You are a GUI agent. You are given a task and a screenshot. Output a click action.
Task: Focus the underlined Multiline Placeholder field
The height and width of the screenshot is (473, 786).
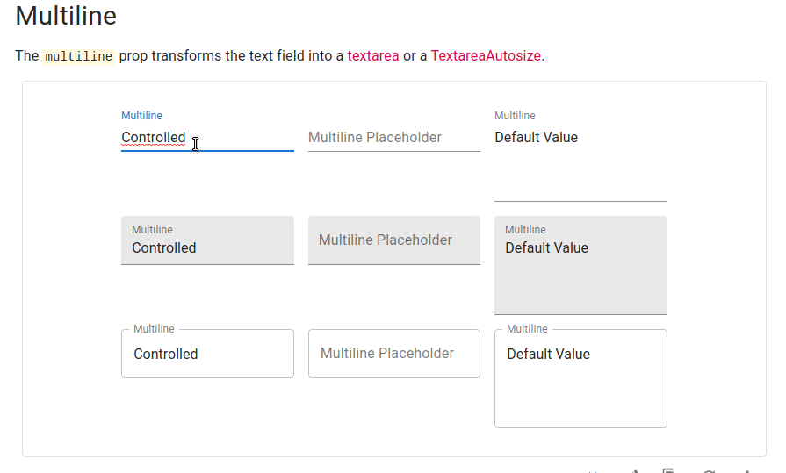(394, 137)
